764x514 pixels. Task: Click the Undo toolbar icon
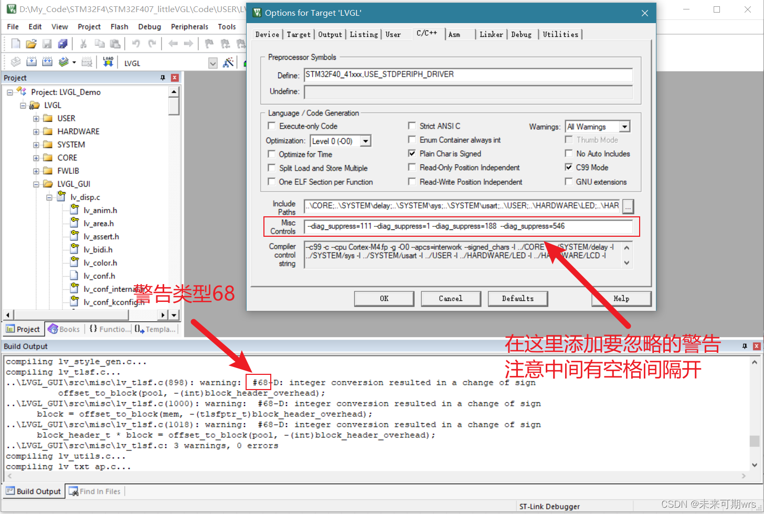136,44
